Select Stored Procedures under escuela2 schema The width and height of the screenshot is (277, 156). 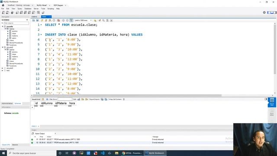[16, 64]
